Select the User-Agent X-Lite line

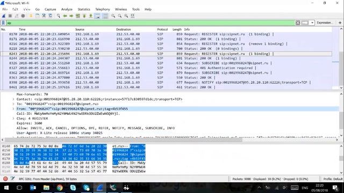coord(60,133)
